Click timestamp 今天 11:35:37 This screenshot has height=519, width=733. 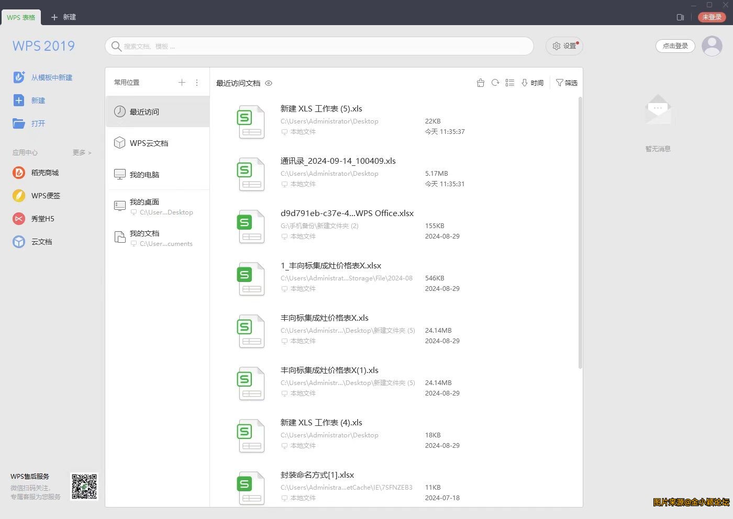tap(445, 132)
